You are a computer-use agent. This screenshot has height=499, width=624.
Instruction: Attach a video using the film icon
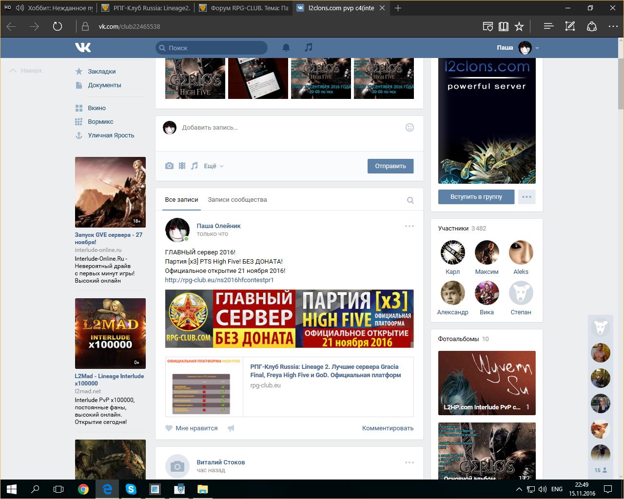[182, 166]
